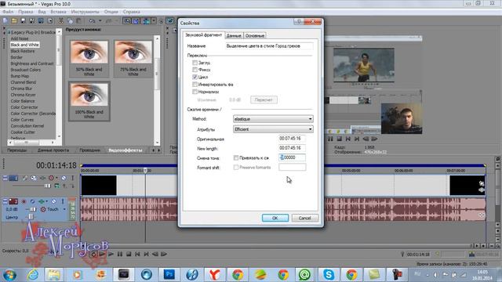Open audio track Touch automation settings icon
The image size is (502, 282).
point(43,209)
